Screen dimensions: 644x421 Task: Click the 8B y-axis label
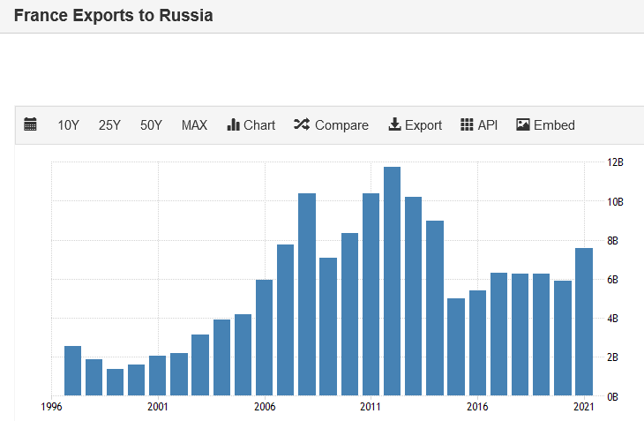point(612,241)
